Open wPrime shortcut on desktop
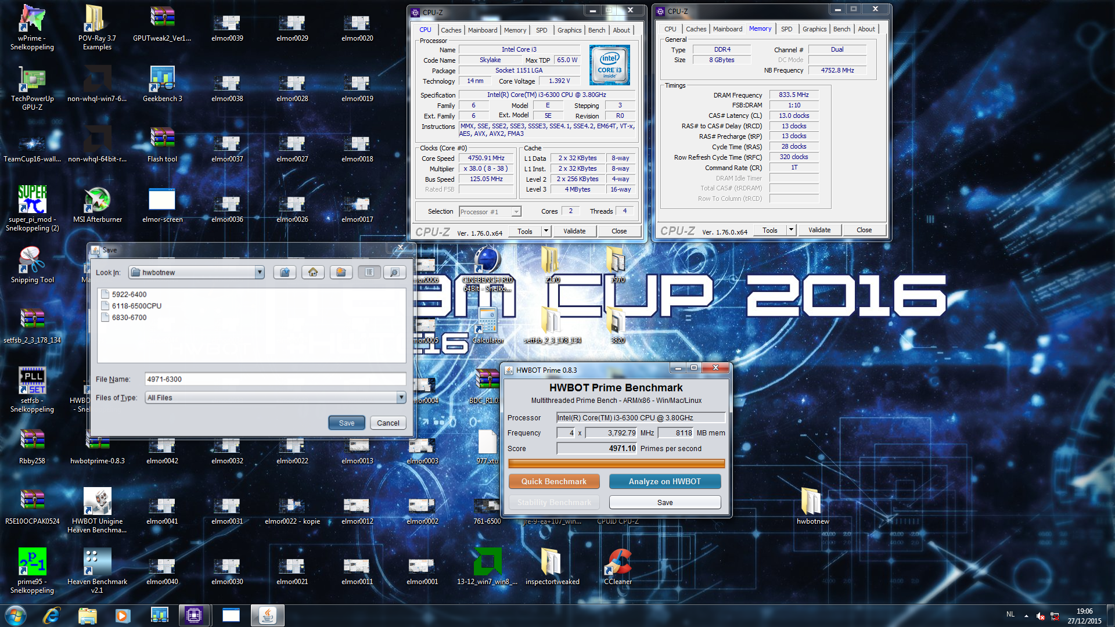Image resolution: width=1115 pixels, height=627 pixels. click(x=32, y=27)
